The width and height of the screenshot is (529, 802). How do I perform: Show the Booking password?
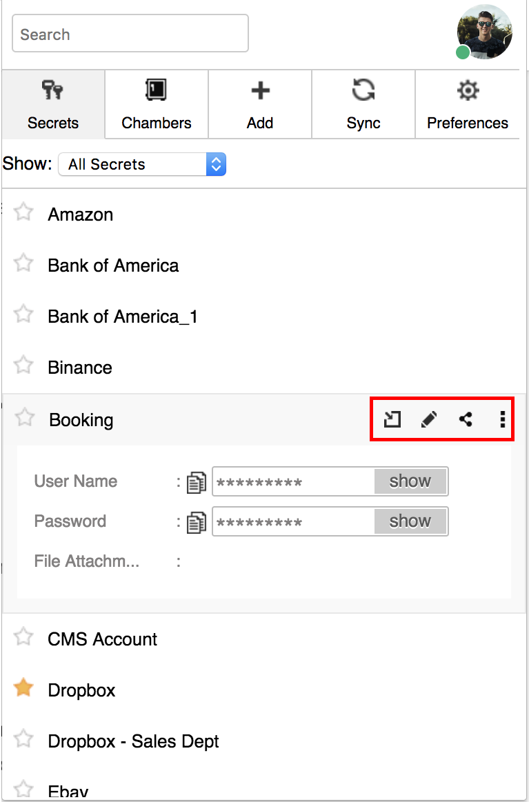tap(410, 521)
